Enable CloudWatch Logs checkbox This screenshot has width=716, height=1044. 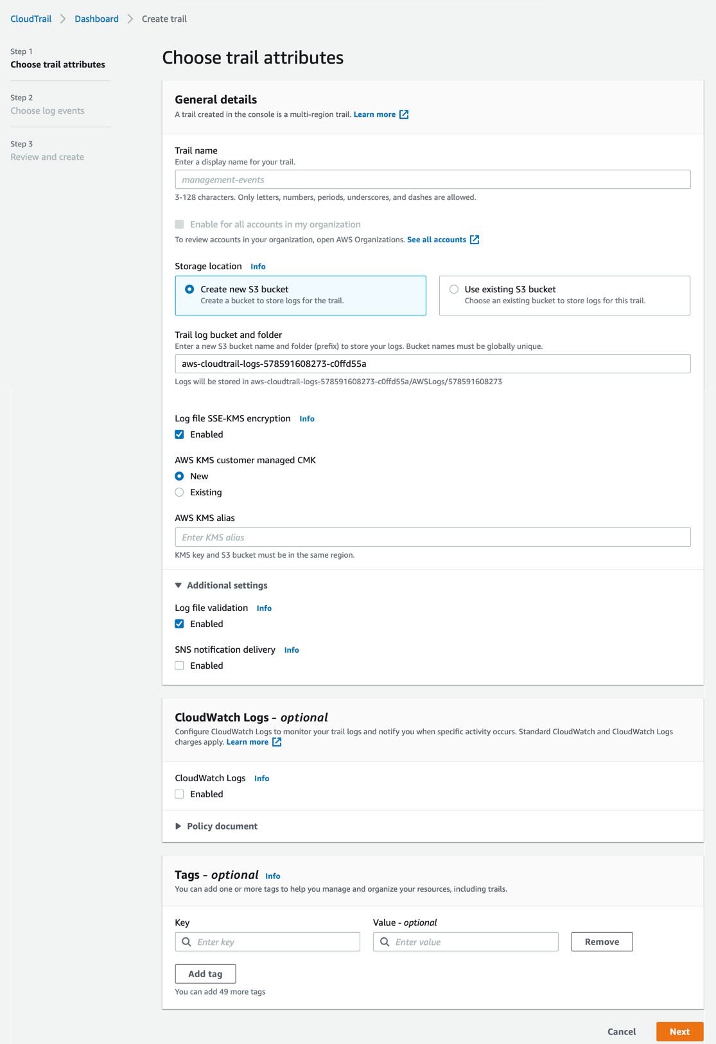[180, 794]
